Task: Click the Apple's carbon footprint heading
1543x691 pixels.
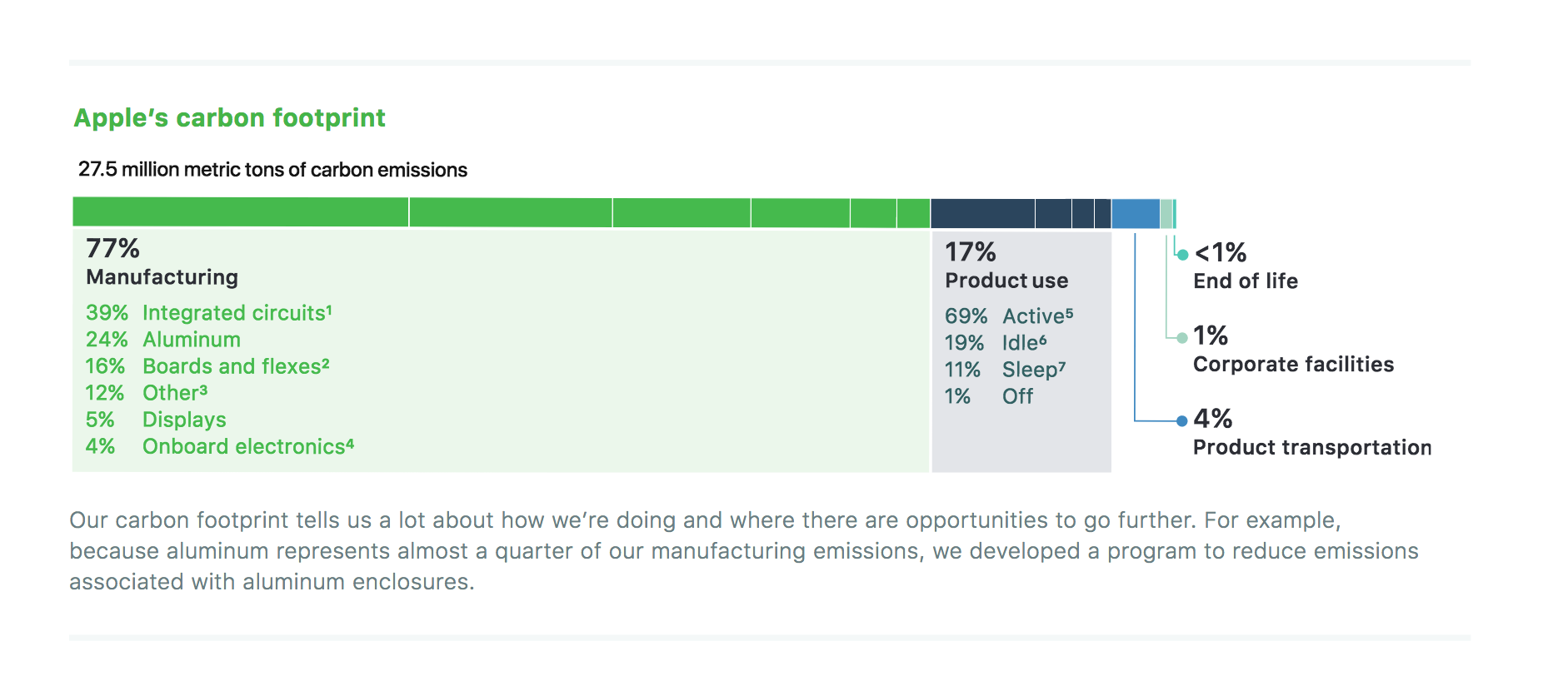Action: pyautogui.click(x=230, y=118)
